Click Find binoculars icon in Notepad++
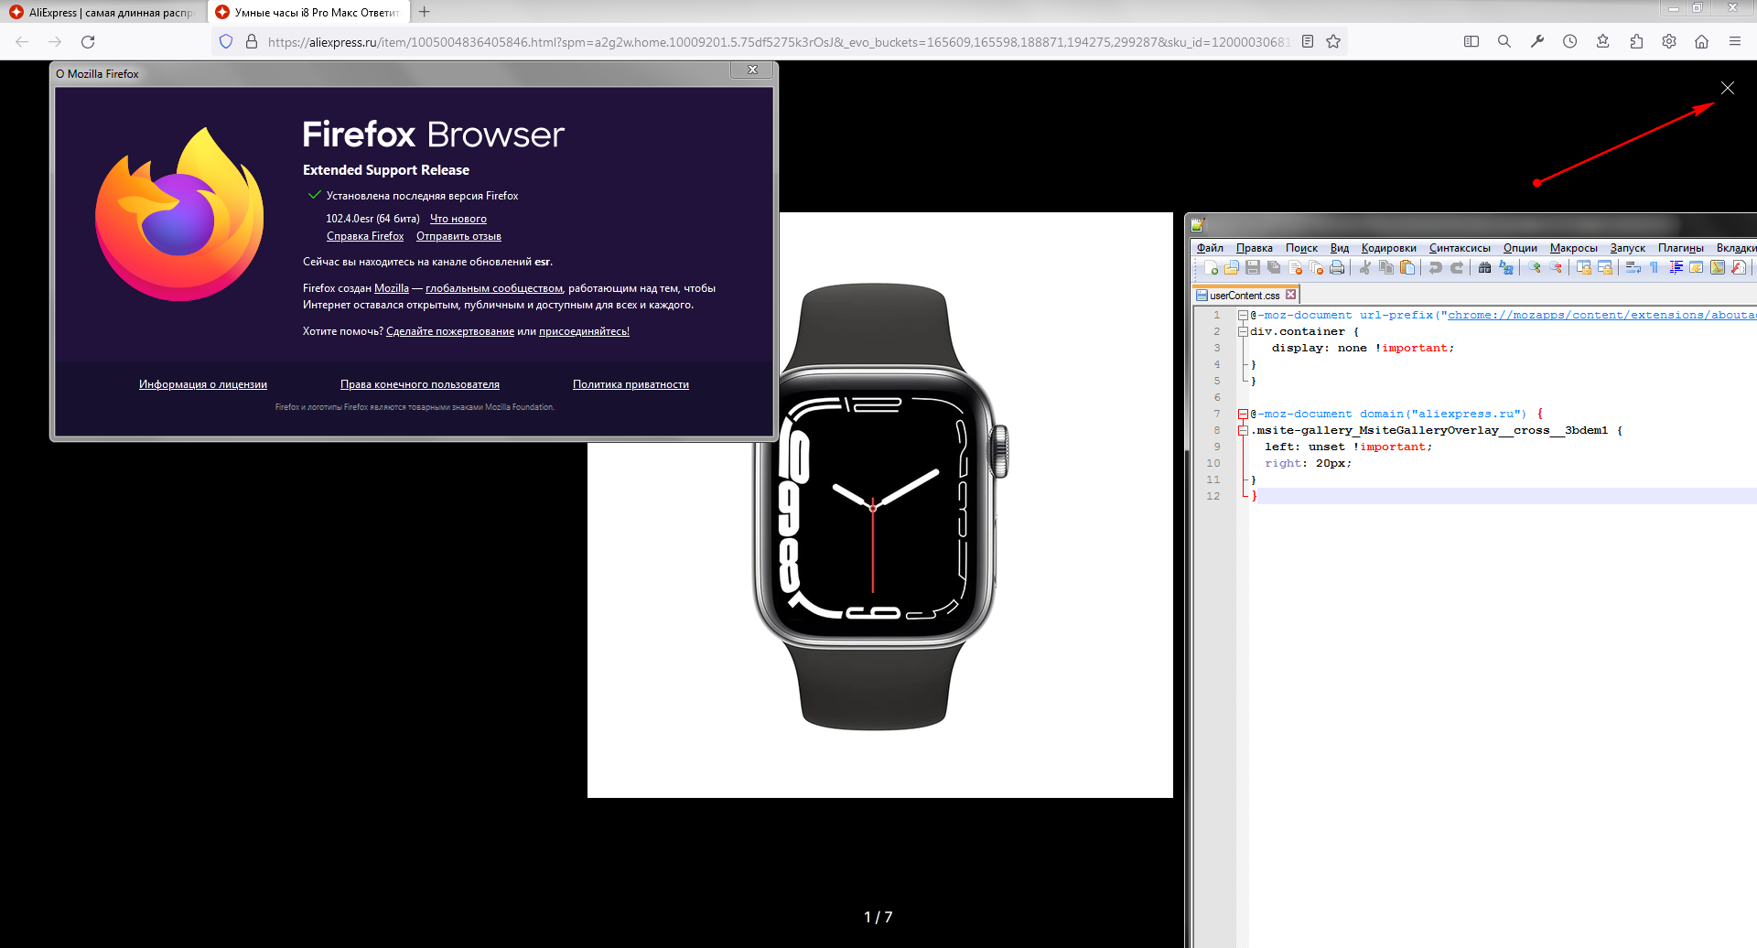 [x=1484, y=267]
